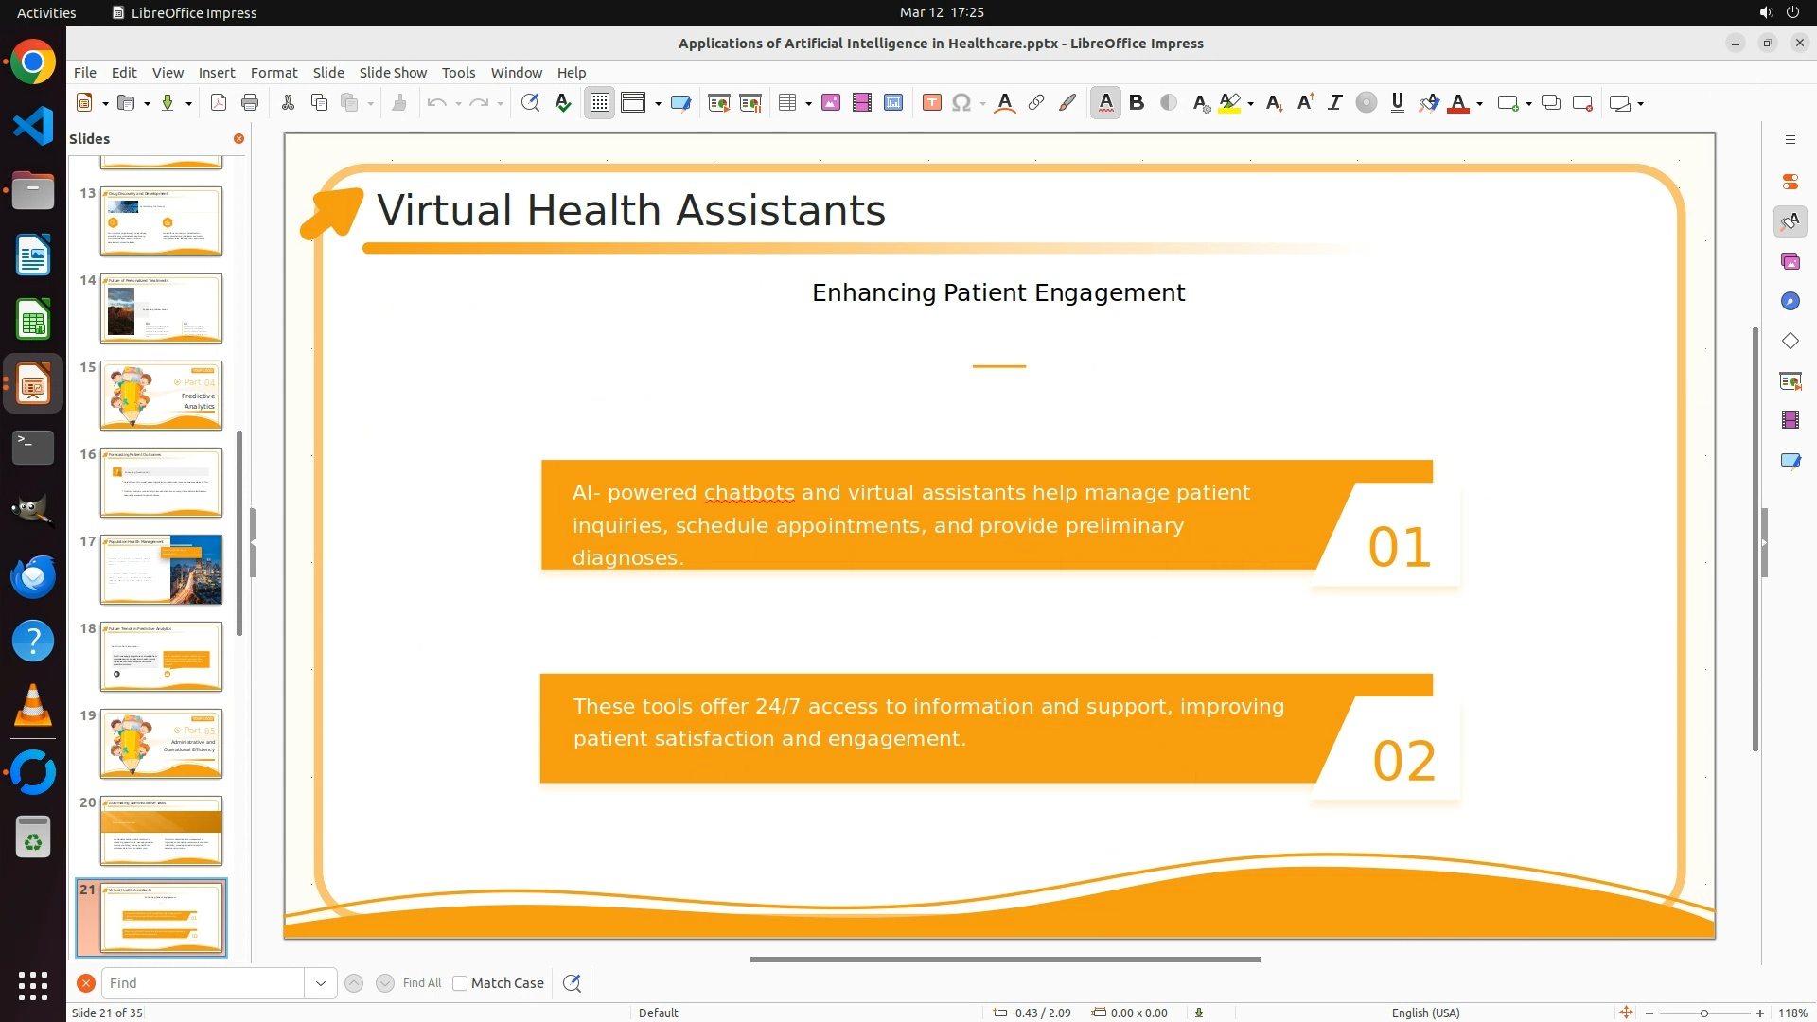
Task: Enable the Match Case checkbox
Action: pos(460,983)
